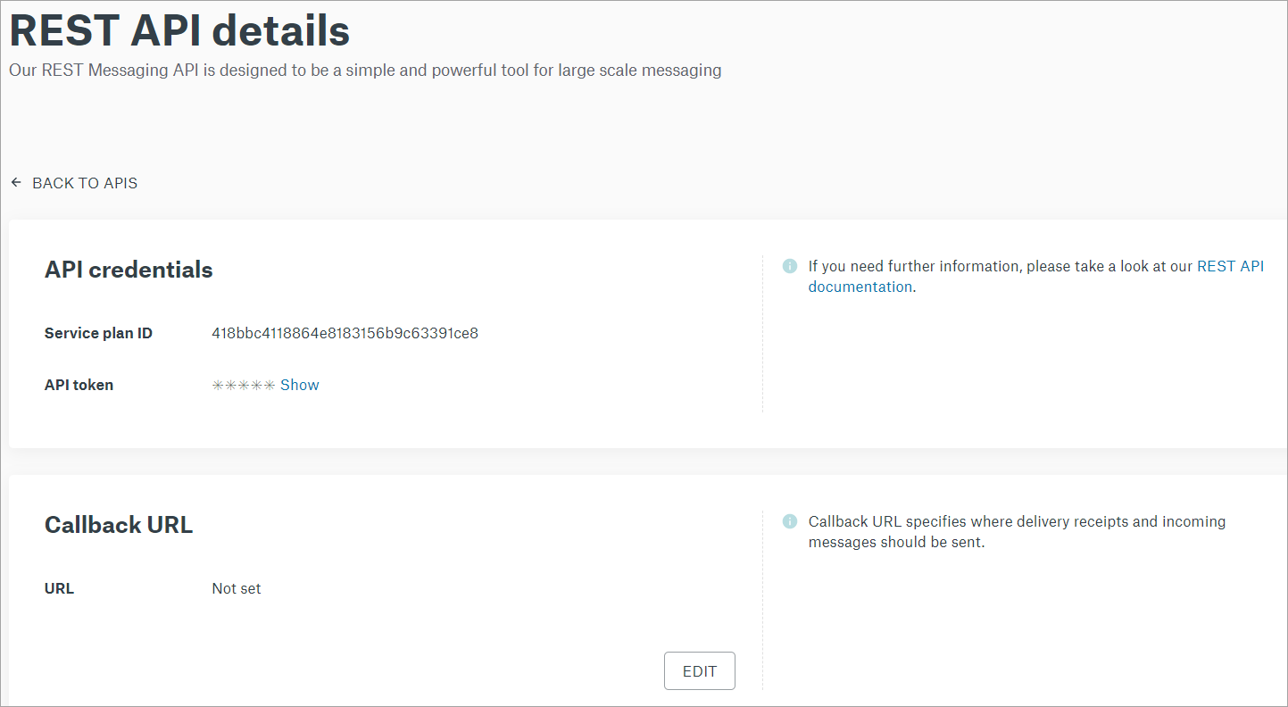
Task: Click the Service plan ID label
Action: click(x=98, y=333)
